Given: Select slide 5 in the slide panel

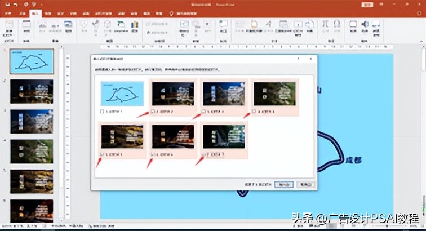Looking at the screenshot, I should [x=32, y=181].
